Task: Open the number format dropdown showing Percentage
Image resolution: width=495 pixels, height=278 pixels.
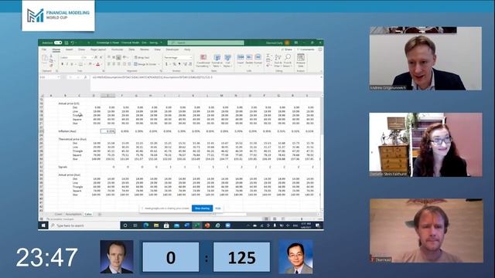Action: tap(178, 58)
